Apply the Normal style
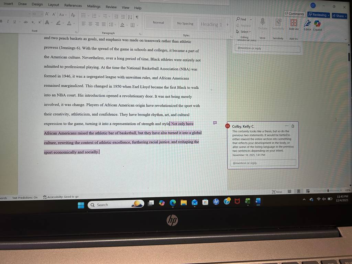Image resolution: width=352 pixels, height=264 pixels. 158,23
